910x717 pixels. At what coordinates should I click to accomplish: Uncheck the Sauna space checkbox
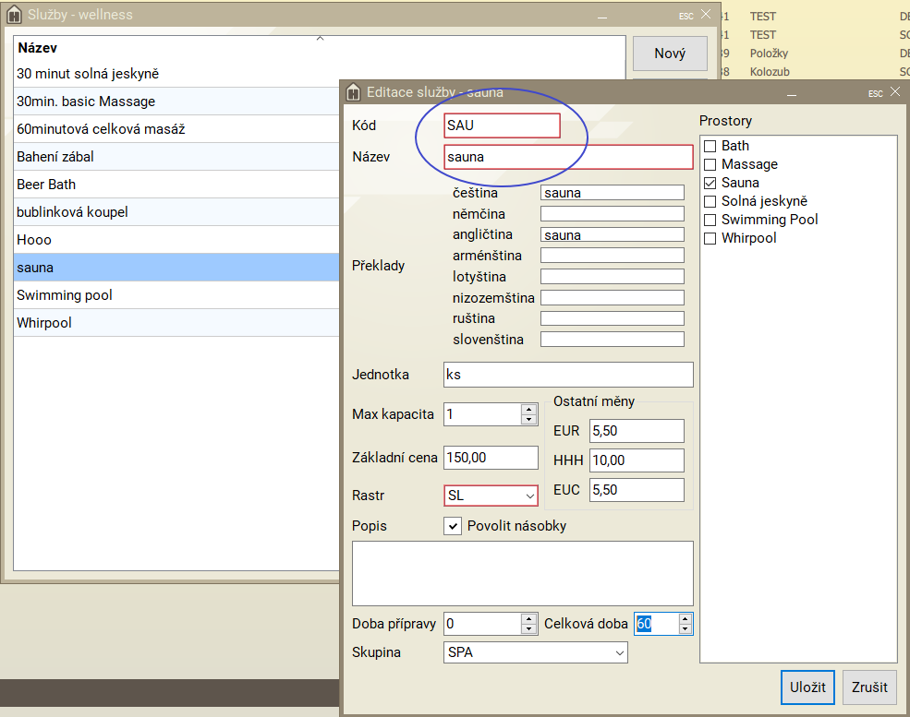[x=710, y=183]
